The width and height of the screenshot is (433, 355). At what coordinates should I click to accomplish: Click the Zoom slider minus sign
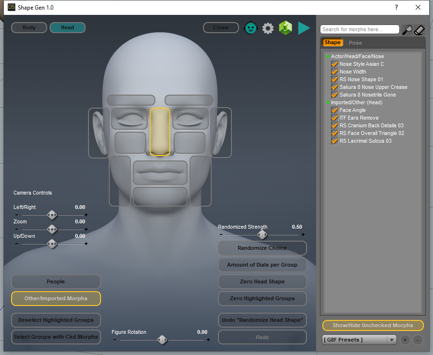(16, 229)
